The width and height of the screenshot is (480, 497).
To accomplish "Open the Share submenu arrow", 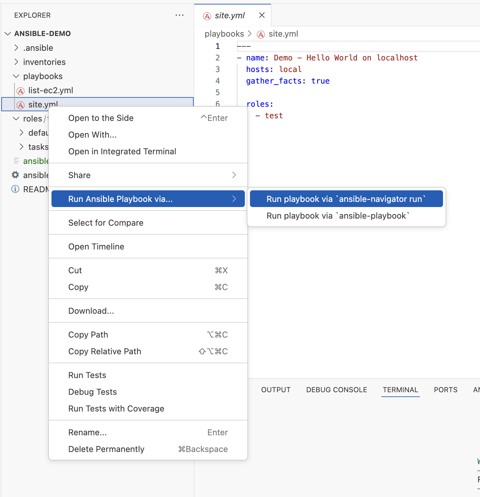I will (x=234, y=175).
